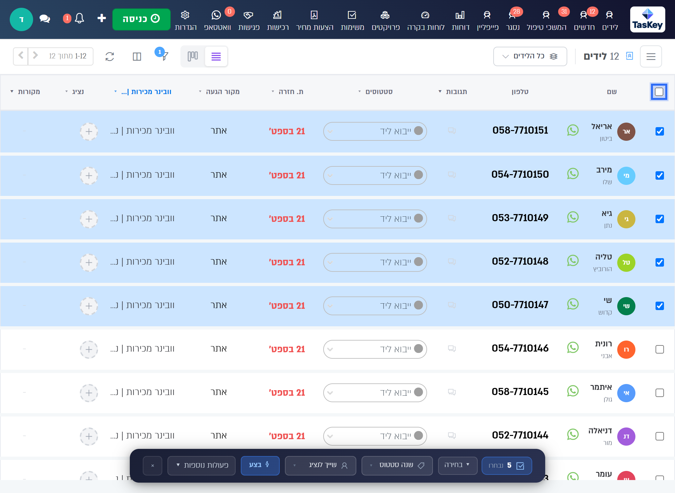This screenshot has height=493, width=675.
Task: Open שייך לנציג bulk dropdown
Action: [x=320, y=465]
